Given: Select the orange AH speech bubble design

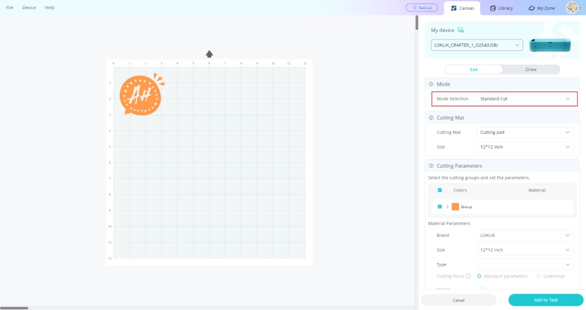Looking at the screenshot, I should (x=142, y=94).
